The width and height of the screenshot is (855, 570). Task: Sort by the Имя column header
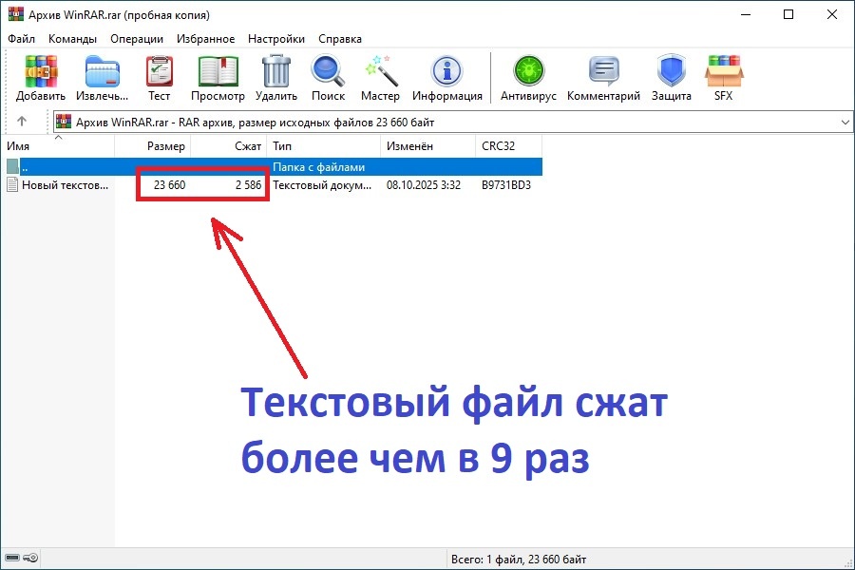click(x=57, y=146)
